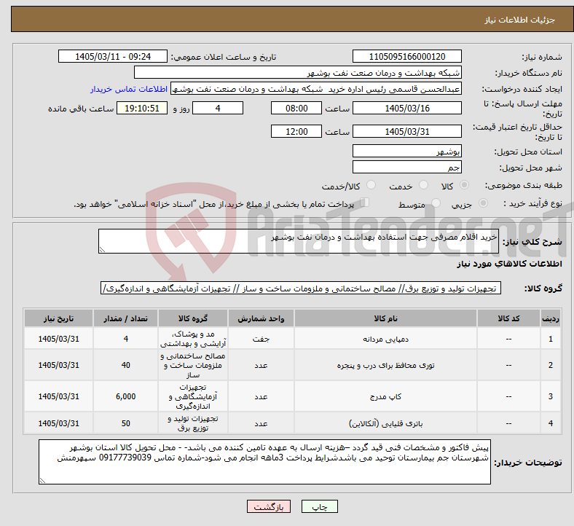Click item name باتری قلیایی (آلکالاین)

385,423
